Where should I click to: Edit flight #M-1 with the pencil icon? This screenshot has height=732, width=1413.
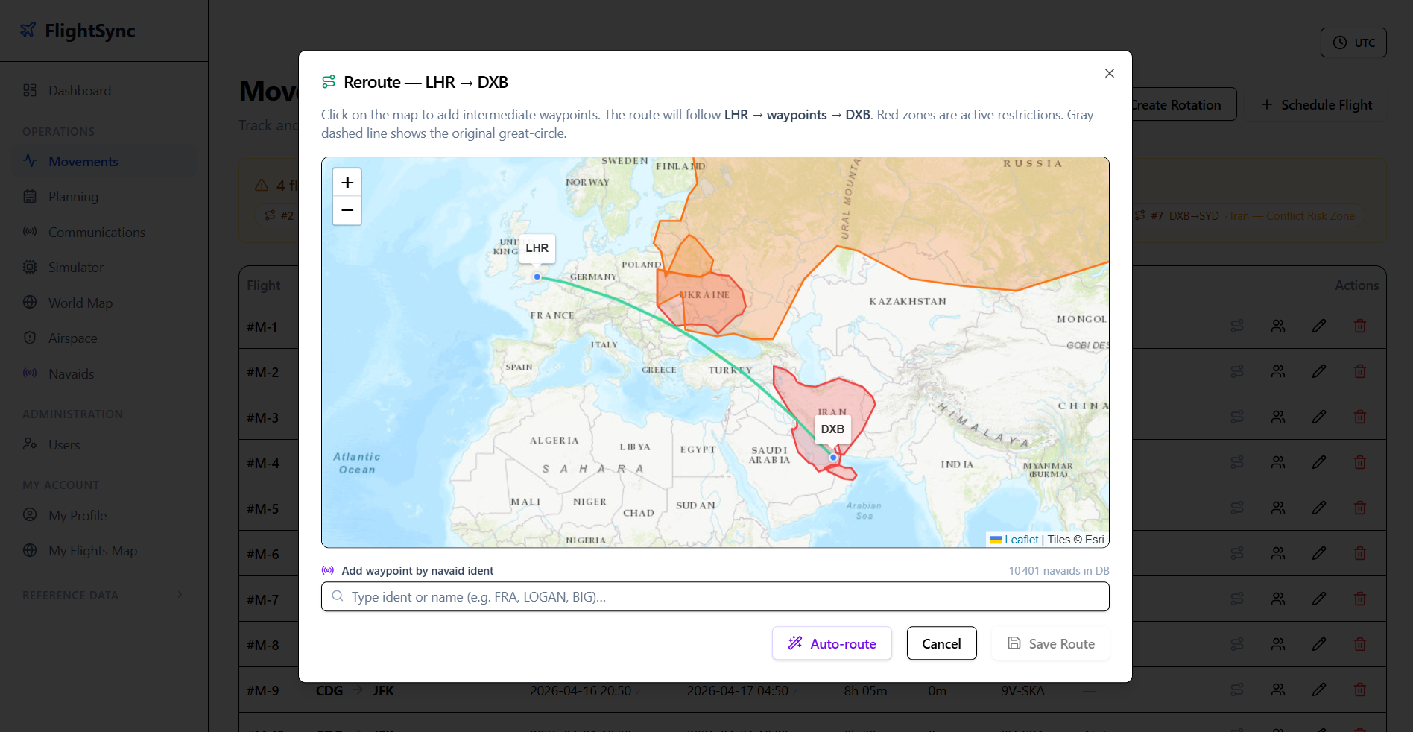tap(1319, 326)
